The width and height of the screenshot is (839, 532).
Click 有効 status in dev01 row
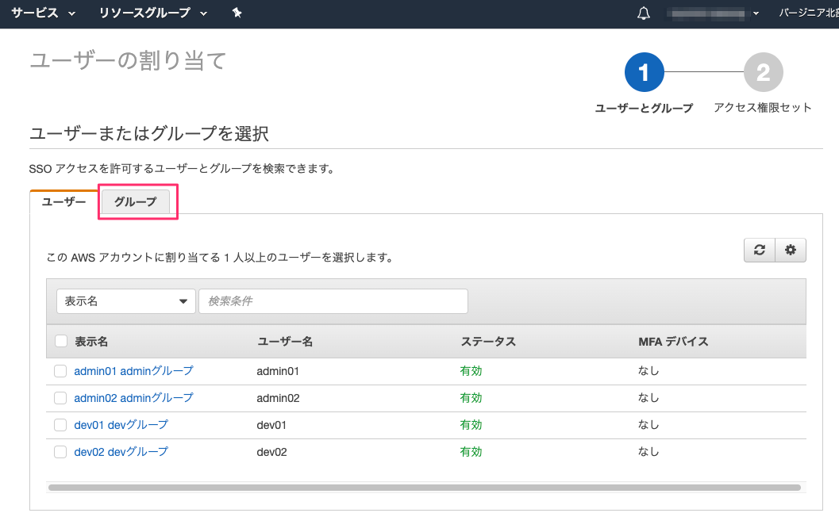point(471,425)
